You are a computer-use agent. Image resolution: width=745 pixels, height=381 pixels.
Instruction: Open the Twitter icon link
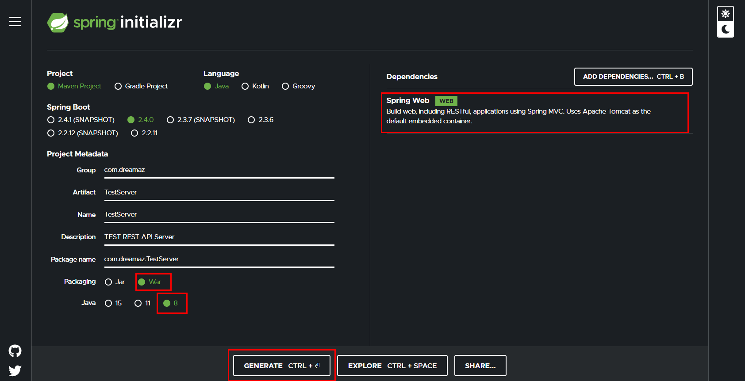(x=15, y=370)
